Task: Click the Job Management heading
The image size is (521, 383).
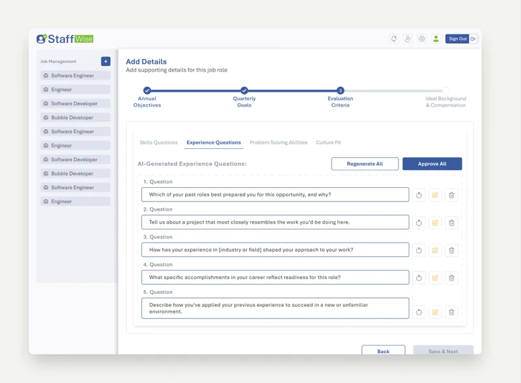Action: tap(58, 61)
